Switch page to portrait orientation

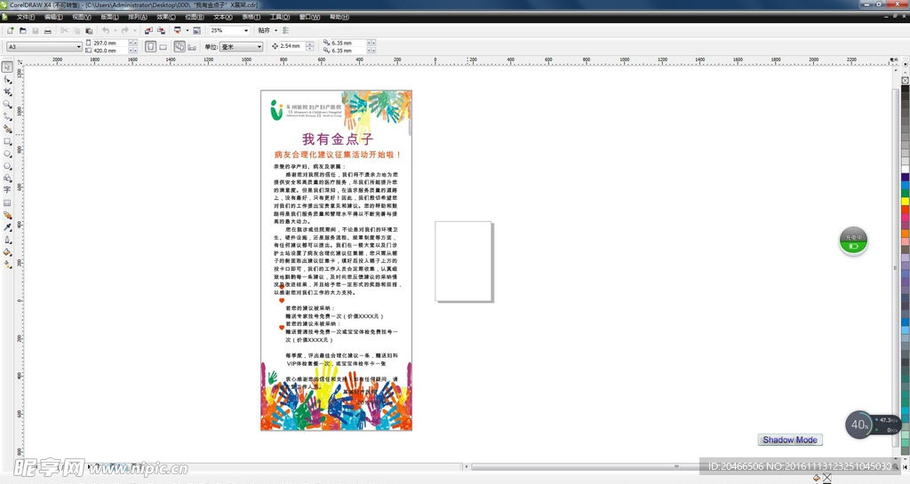(x=150, y=46)
